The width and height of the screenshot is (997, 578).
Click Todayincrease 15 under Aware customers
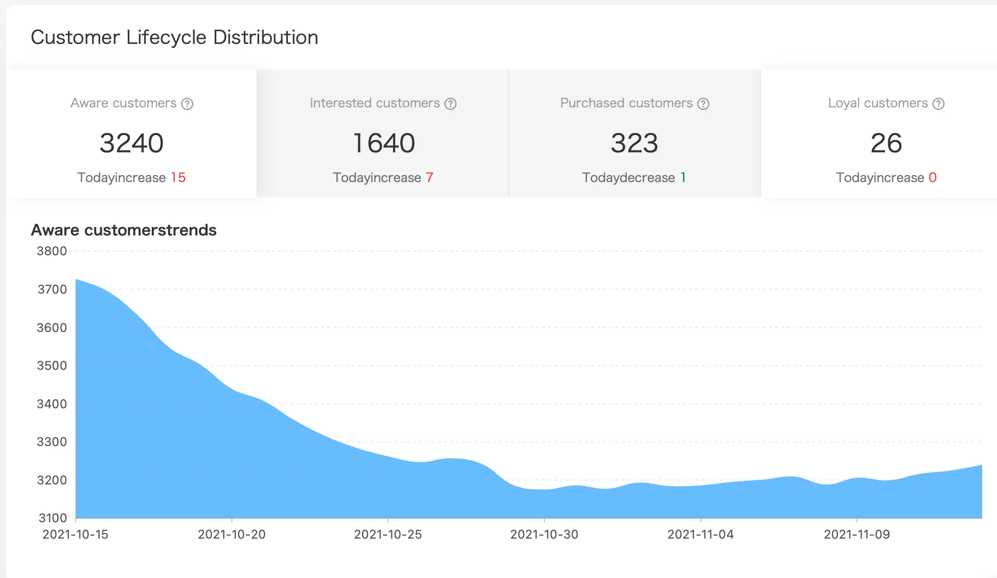pyautogui.click(x=131, y=177)
